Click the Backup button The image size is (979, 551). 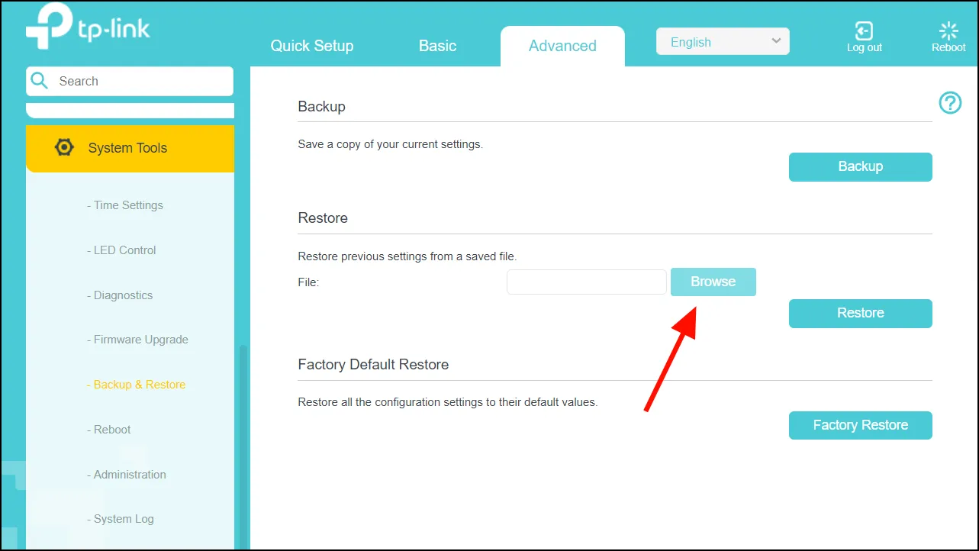pyautogui.click(x=860, y=166)
